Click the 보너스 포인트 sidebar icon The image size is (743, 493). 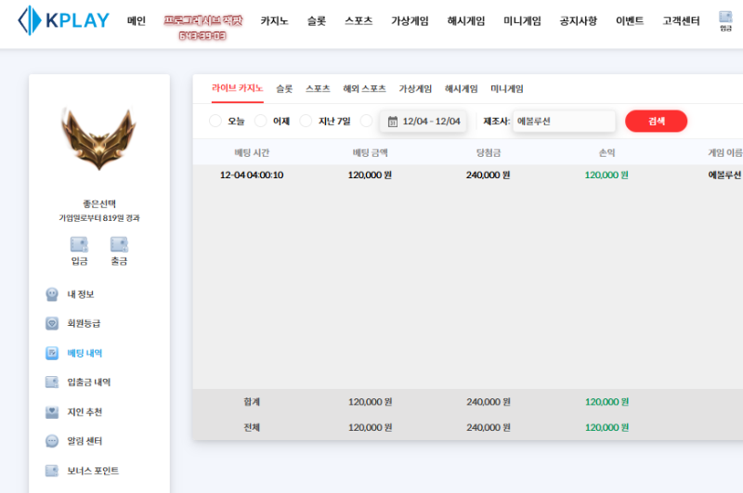coord(52,471)
